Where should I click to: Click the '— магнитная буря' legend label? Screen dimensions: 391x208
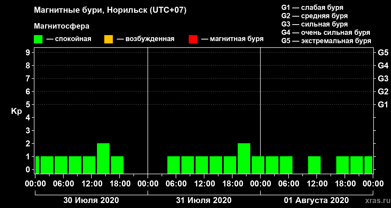(x=233, y=39)
